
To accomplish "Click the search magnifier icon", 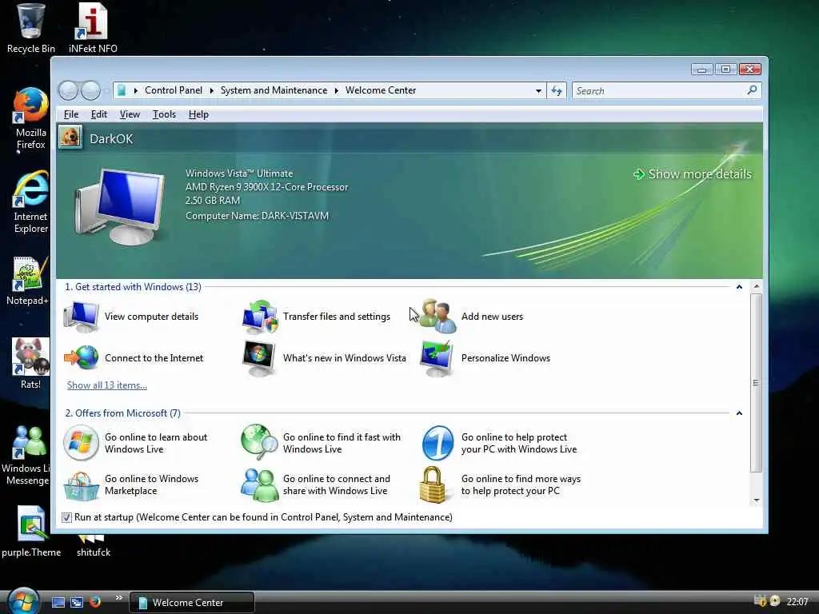I will [752, 90].
